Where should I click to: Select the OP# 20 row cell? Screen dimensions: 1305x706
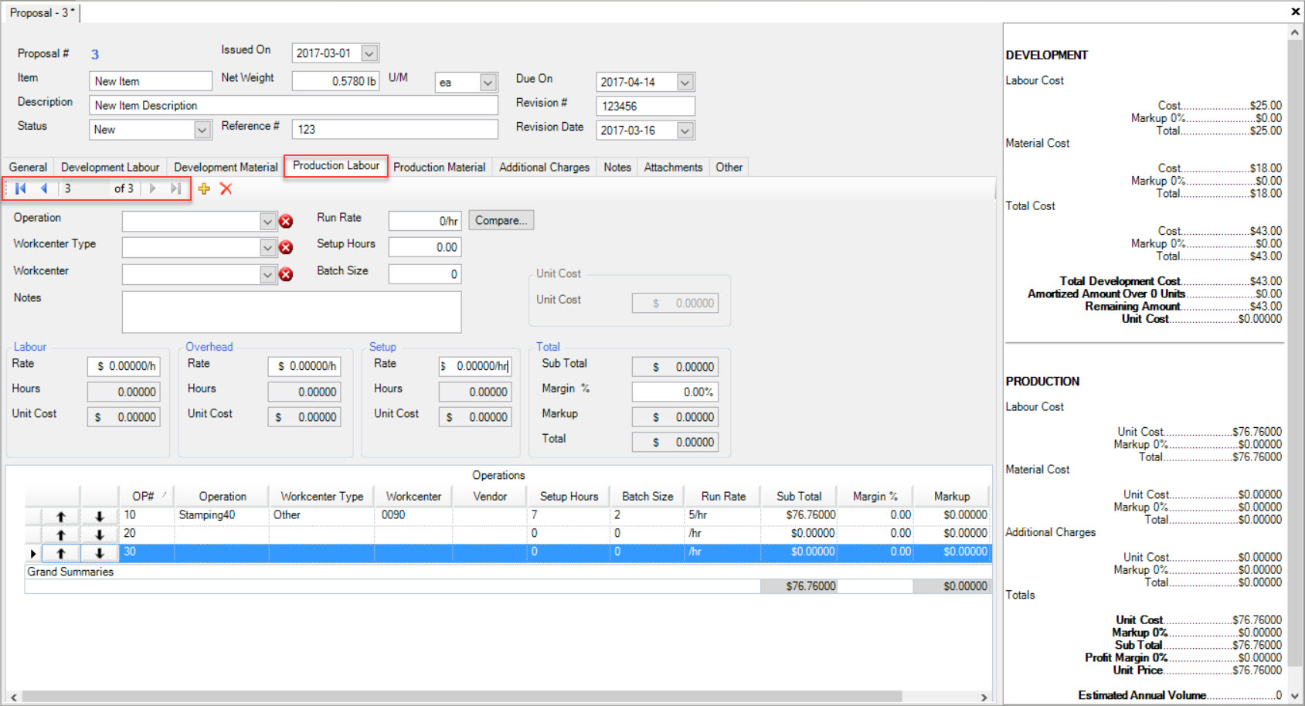(x=147, y=534)
